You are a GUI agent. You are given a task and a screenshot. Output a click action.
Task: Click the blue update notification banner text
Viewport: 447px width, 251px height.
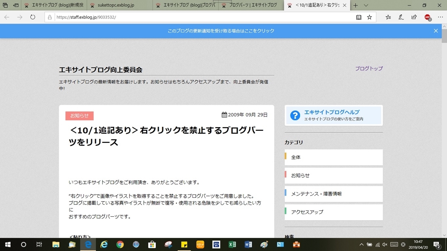[x=221, y=31]
